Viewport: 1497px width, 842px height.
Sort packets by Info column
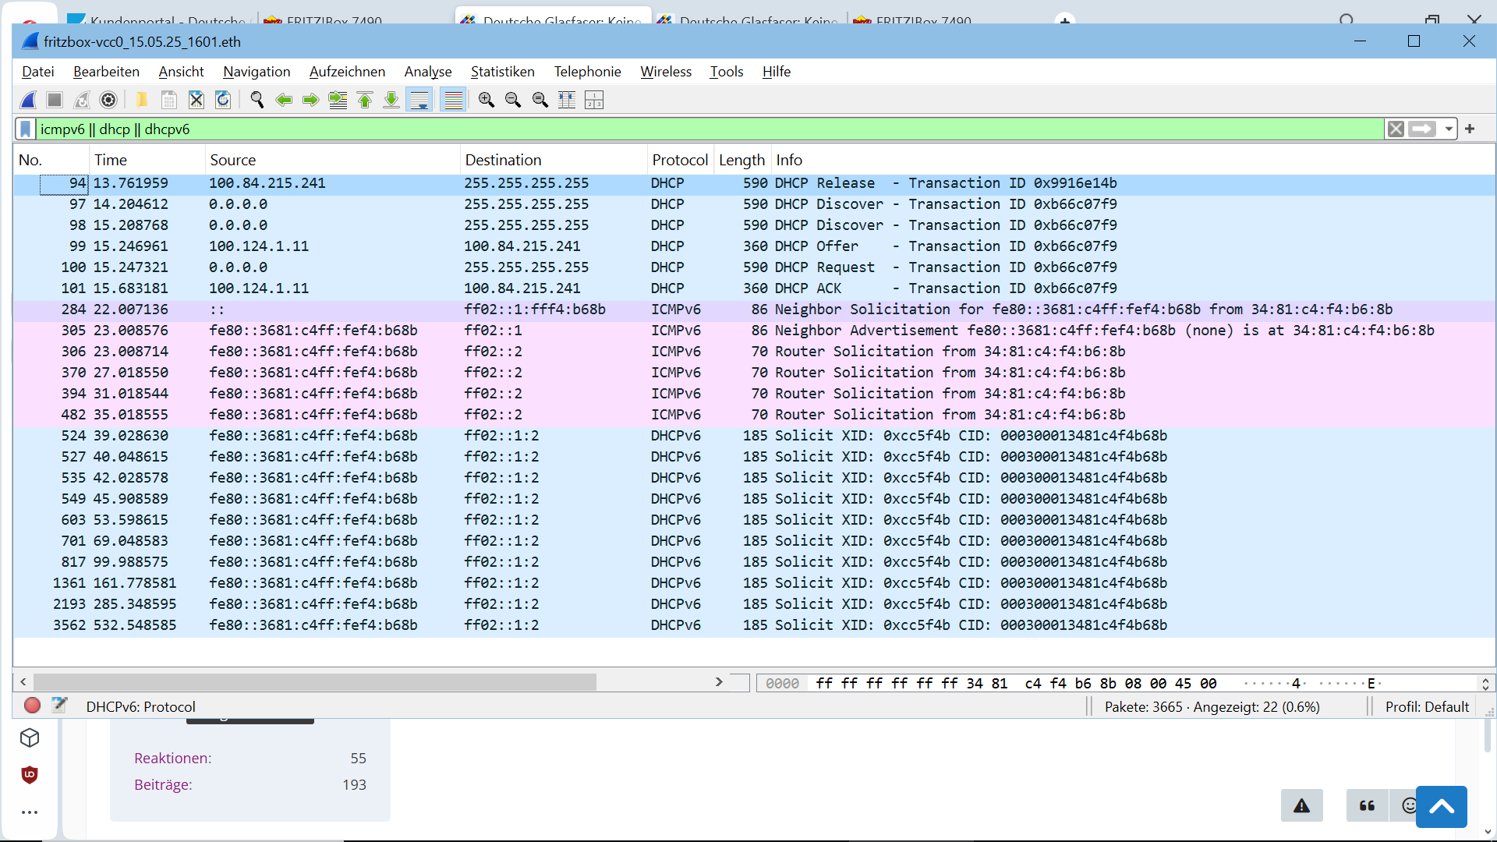1133,160
